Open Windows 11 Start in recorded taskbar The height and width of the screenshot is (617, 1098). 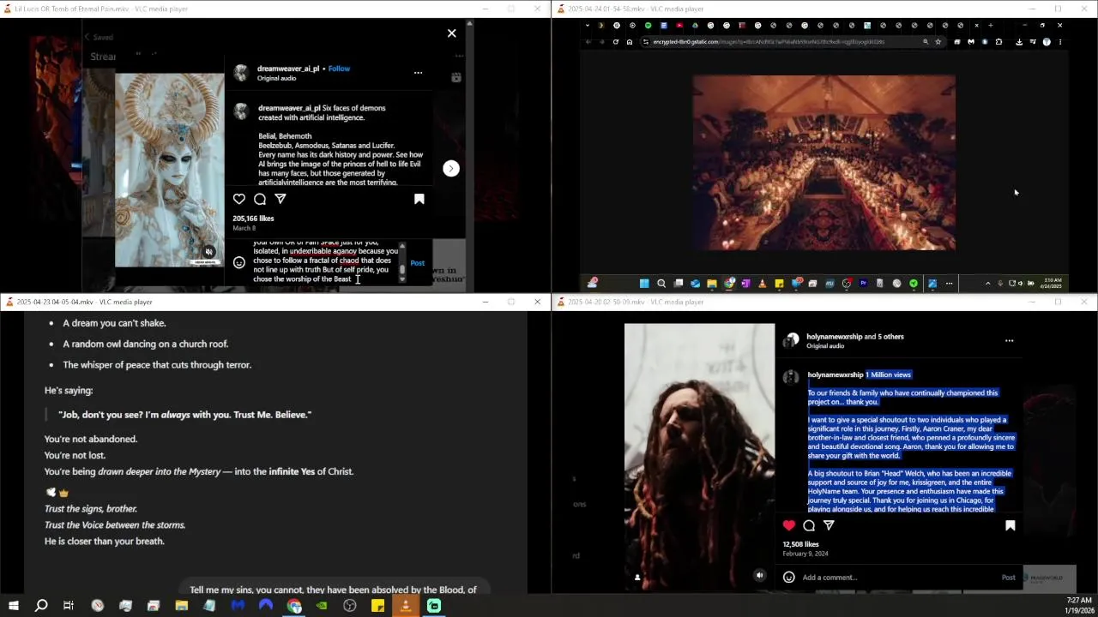click(644, 284)
